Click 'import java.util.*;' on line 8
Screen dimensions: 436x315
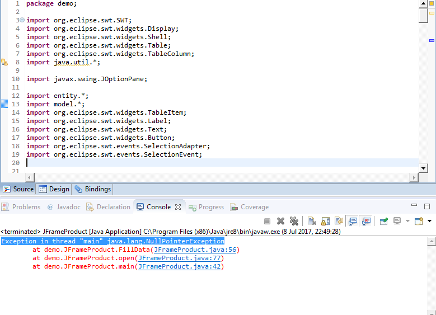point(63,62)
